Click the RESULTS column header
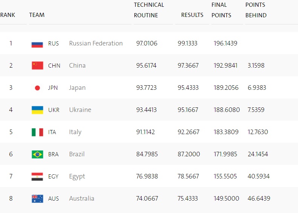This screenshot has width=298, height=213. (x=192, y=15)
